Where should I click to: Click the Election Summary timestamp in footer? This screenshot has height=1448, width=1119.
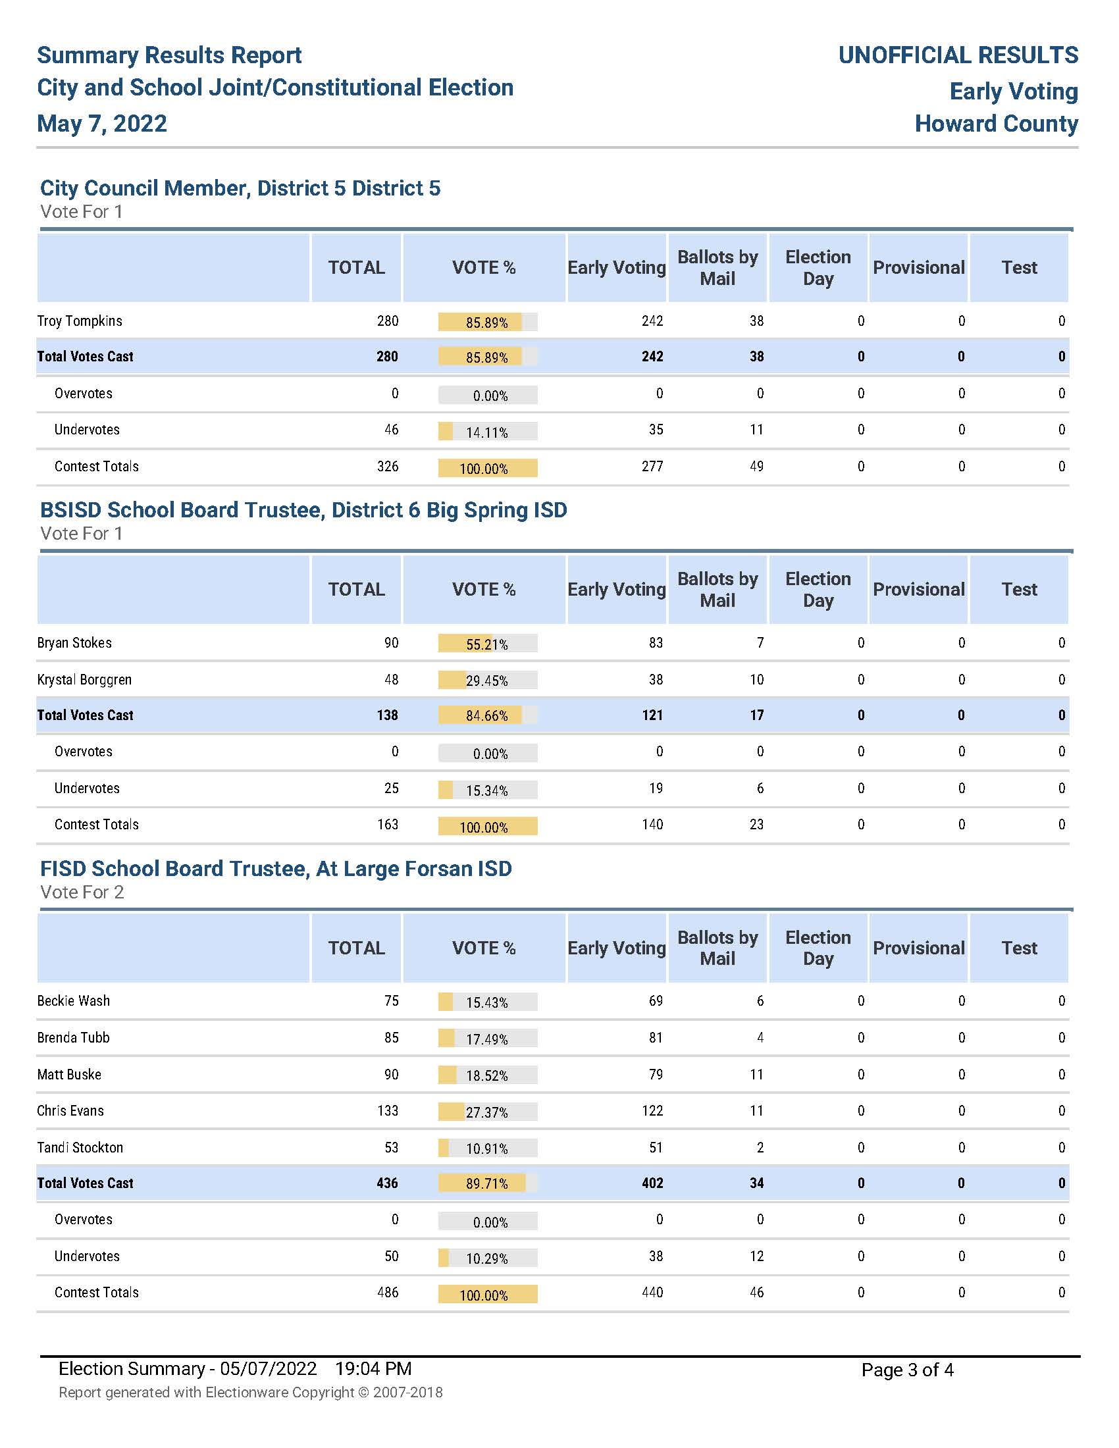(x=235, y=1369)
